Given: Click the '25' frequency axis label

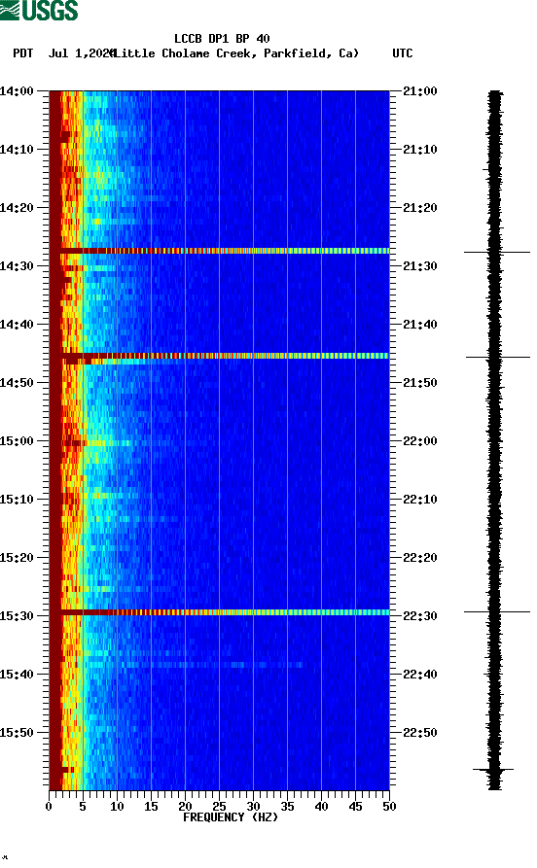Looking at the screenshot, I should [x=219, y=807].
